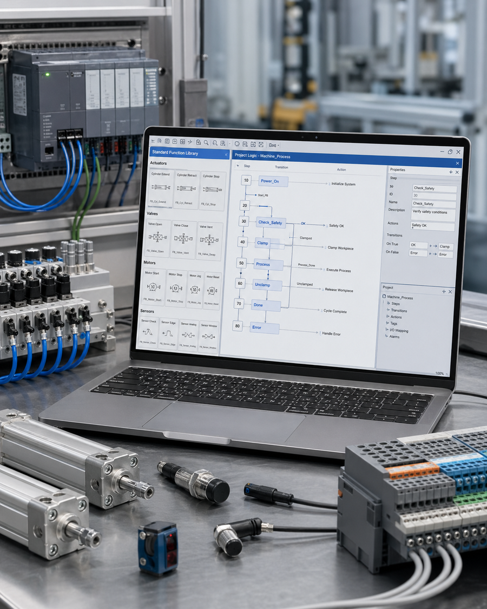Click the 'Handle Error' action text

click(x=331, y=333)
